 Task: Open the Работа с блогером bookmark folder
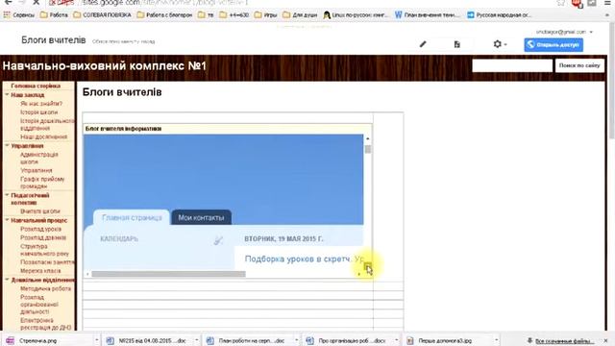point(164,15)
